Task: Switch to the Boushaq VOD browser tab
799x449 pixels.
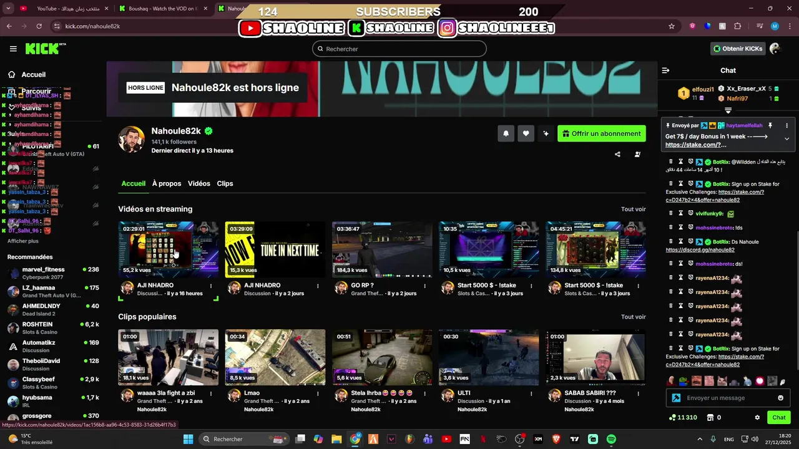Action: pos(164,8)
